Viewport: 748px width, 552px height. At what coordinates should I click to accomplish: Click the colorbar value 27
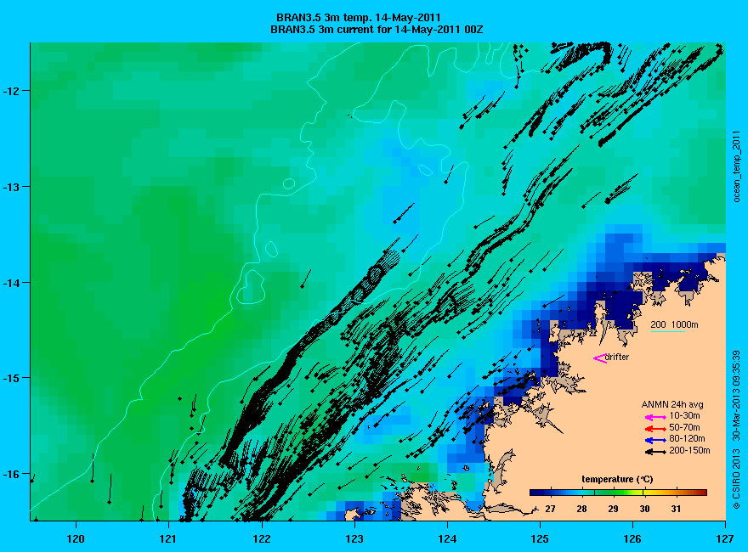tap(550, 509)
